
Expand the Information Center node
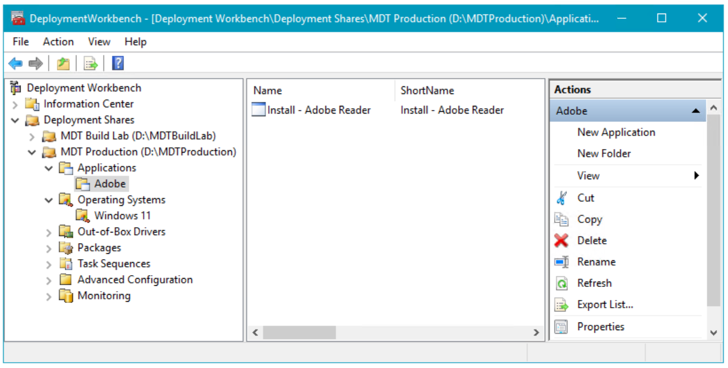click(15, 105)
